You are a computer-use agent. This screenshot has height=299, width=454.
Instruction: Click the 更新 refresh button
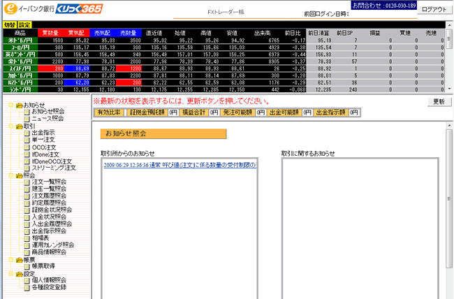pos(439,102)
